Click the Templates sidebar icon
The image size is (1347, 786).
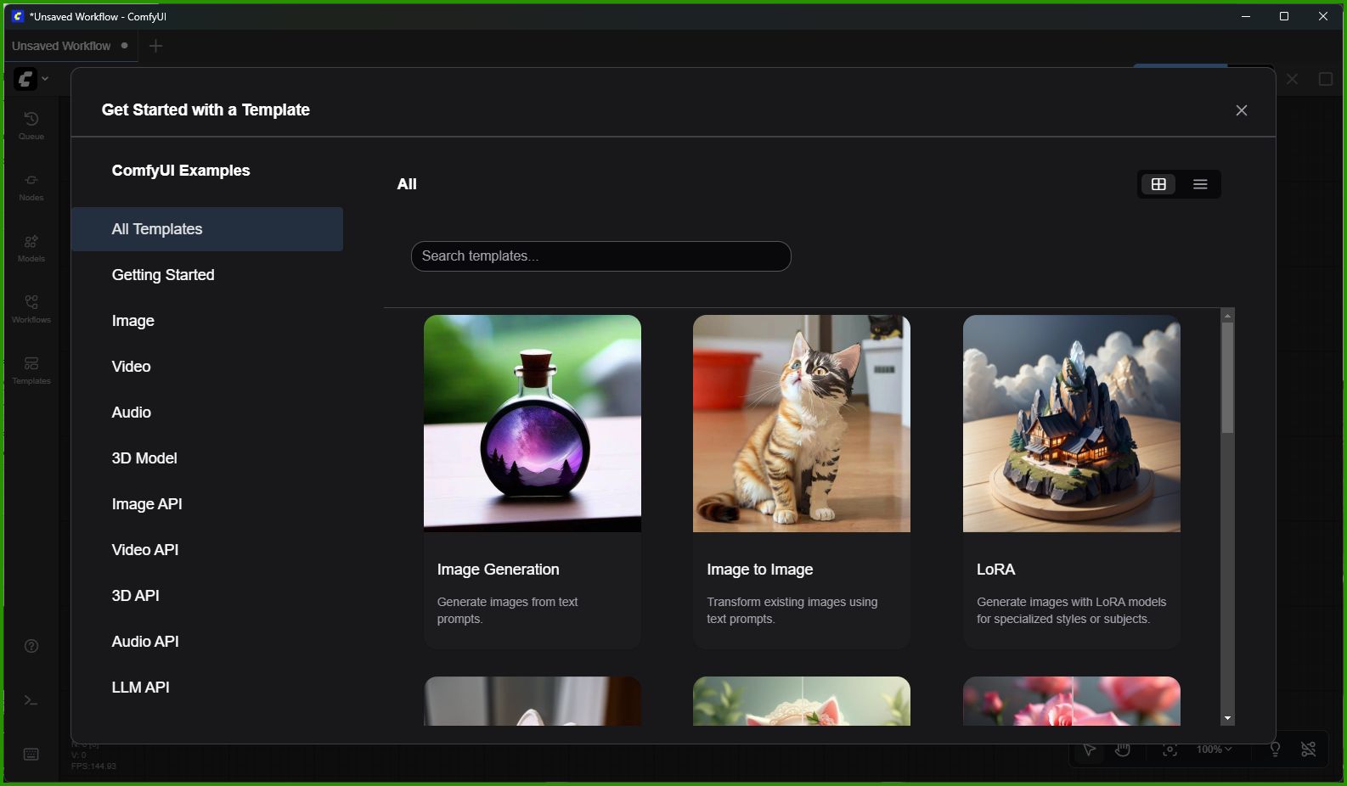31,369
